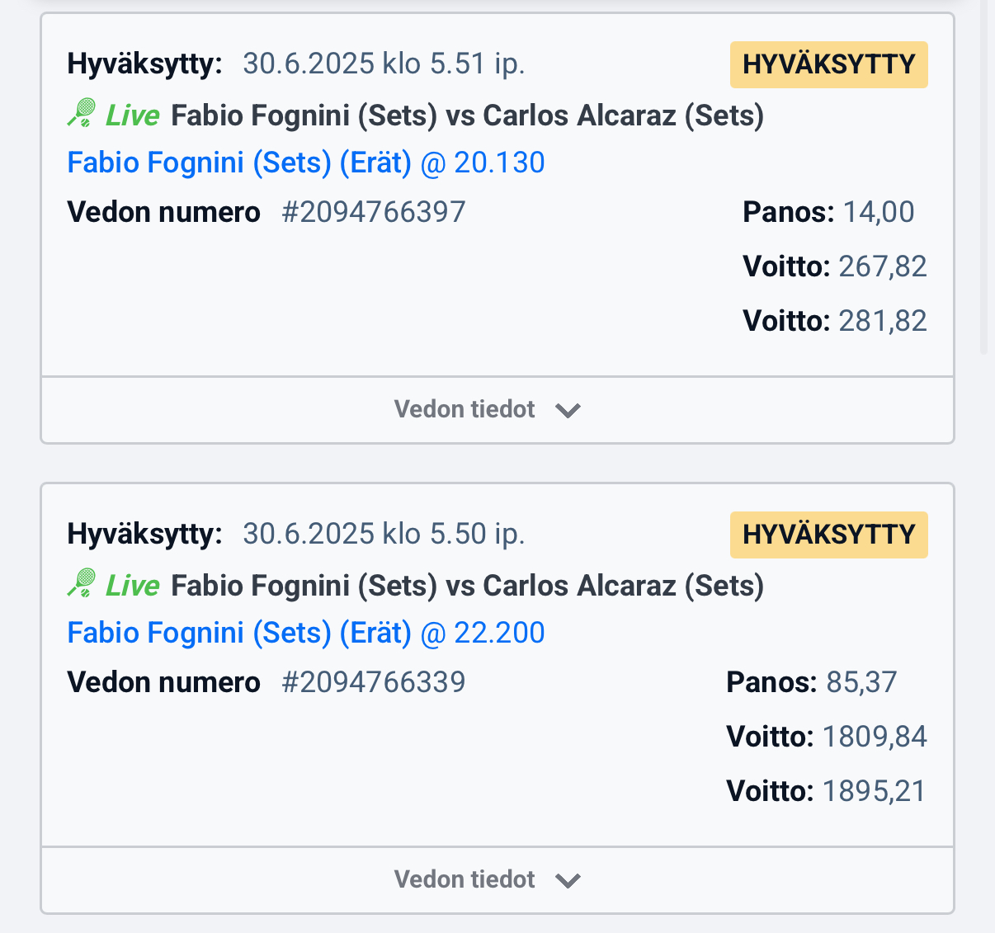Click the chevron arrow under bet #2094766339

click(568, 880)
